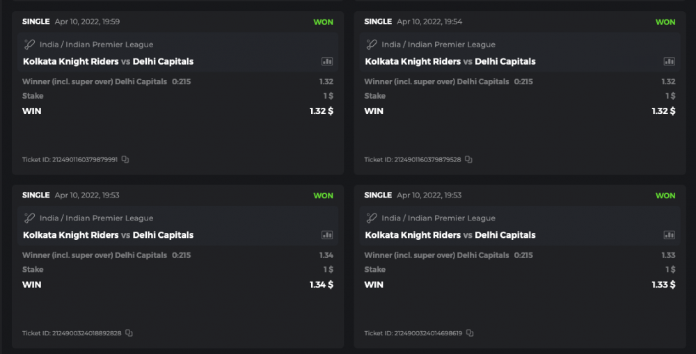The height and width of the screenshot is (354, 696).
Task: Click cricket sport icon on 19:59 bet
Action: [29, 45]
